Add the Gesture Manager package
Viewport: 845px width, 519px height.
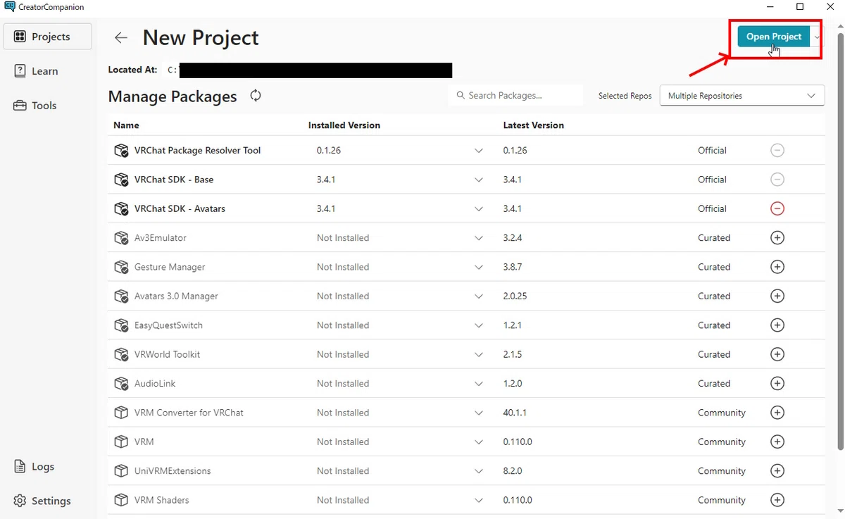777,267
